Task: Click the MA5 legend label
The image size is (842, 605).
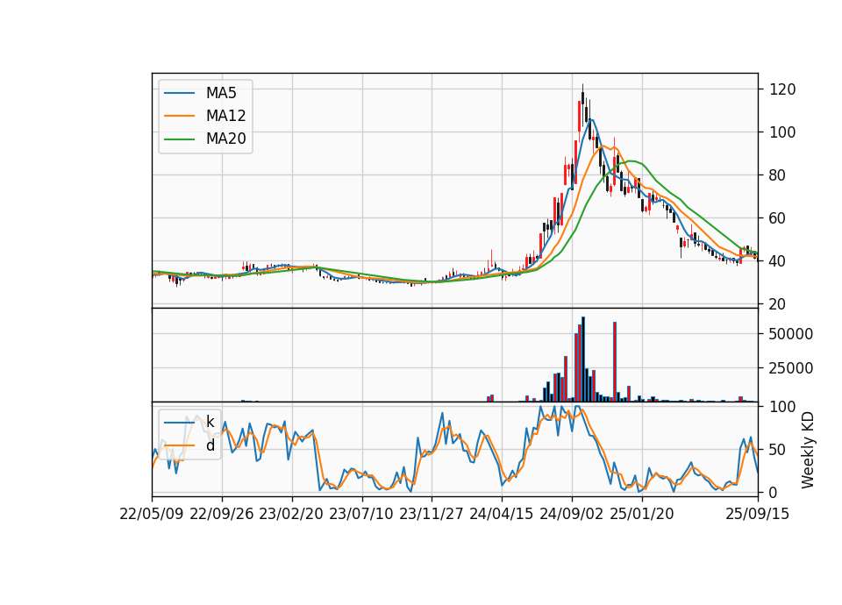Action: 221,93
